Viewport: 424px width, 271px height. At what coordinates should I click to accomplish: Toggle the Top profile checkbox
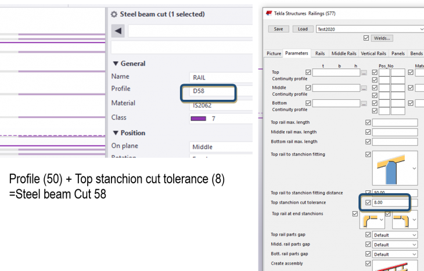coord(308,72)
